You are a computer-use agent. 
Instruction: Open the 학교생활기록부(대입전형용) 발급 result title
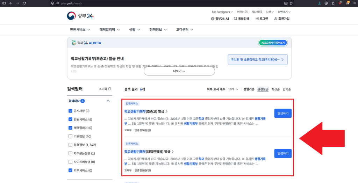pyautogui.click(x=149, y=152)
